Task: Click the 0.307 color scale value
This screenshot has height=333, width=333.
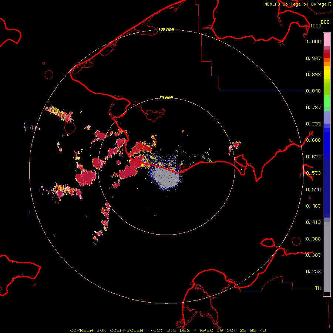Action: point(313,255)
